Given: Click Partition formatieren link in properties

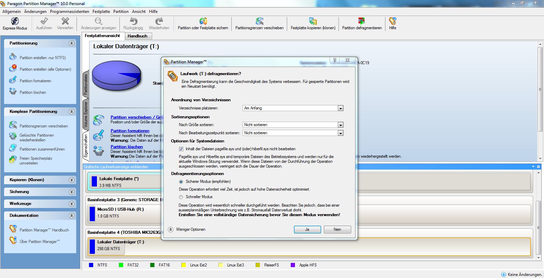Looking at the screenshot, I should click(x=130, y=131).
